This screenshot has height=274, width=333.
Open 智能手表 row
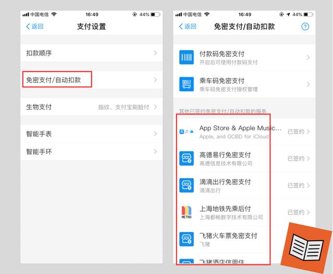pyautogui.click(x=92, y=134)
